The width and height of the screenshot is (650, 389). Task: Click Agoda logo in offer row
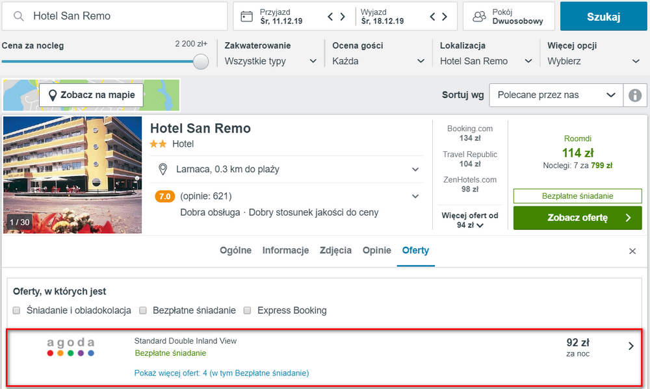coord(70,347)
